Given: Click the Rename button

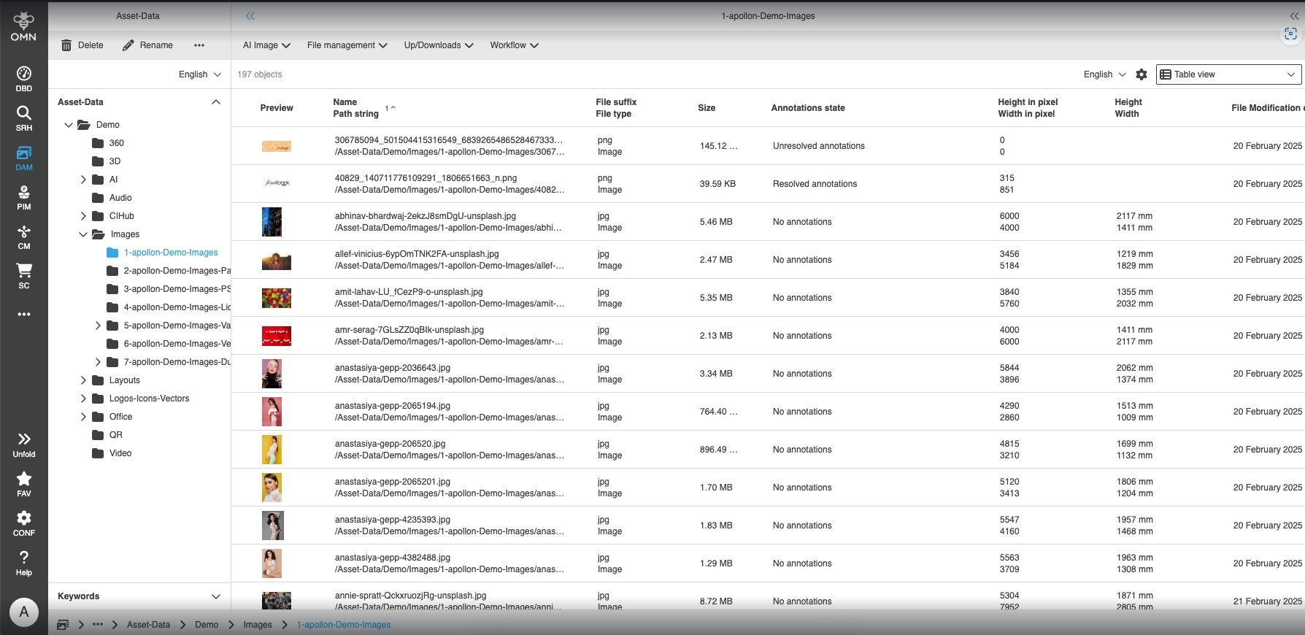Looking at the screenshot, I should [x=147, y=45].
